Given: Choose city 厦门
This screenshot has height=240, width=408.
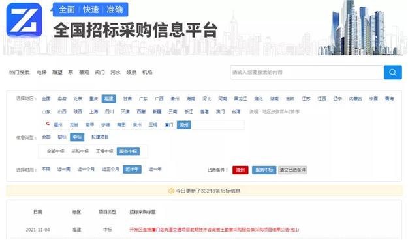Looking at the screenshot, I should click(x=169, y=125).
